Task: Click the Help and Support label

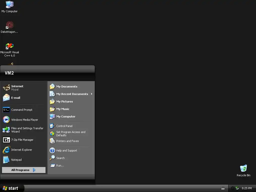Action: (66, 150)
